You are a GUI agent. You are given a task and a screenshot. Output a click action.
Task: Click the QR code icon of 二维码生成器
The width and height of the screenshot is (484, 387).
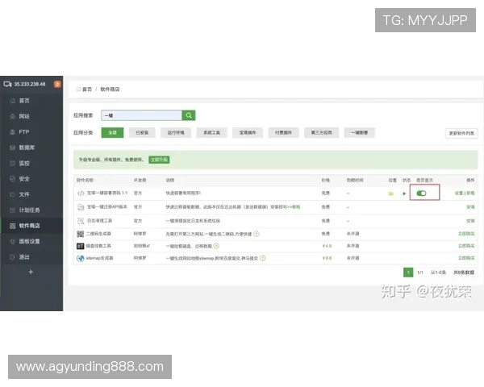[80, 234]
